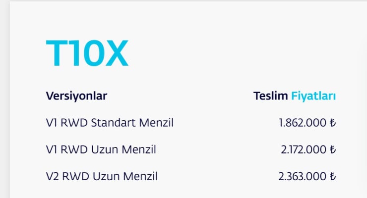The width and height of the screenshot is (367, 198).
Task: Click lira symbol beside 1.862.000
Action: tap(333, 123)
